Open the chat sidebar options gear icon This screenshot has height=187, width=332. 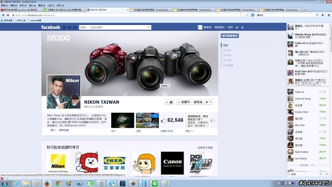pyautogui.click(x=321, y=174)
